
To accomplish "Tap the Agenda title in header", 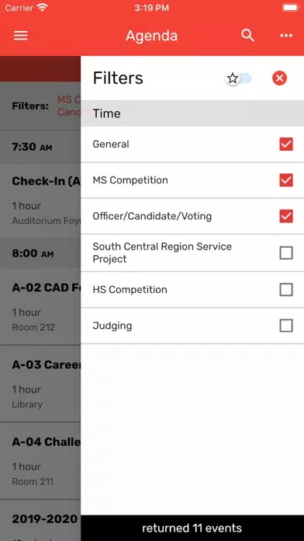I will 151,36.
